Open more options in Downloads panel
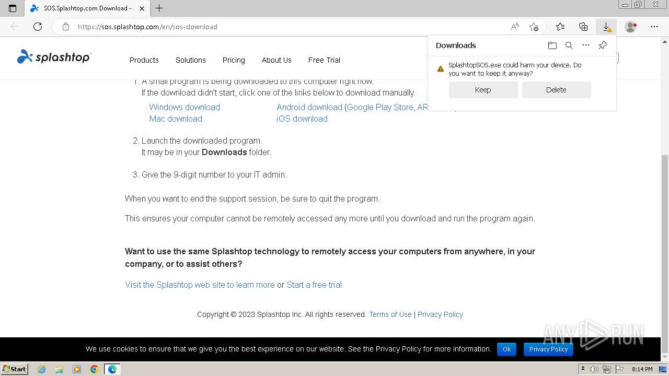669x376 pixels. pyautogui.click(x=586, y=45)
